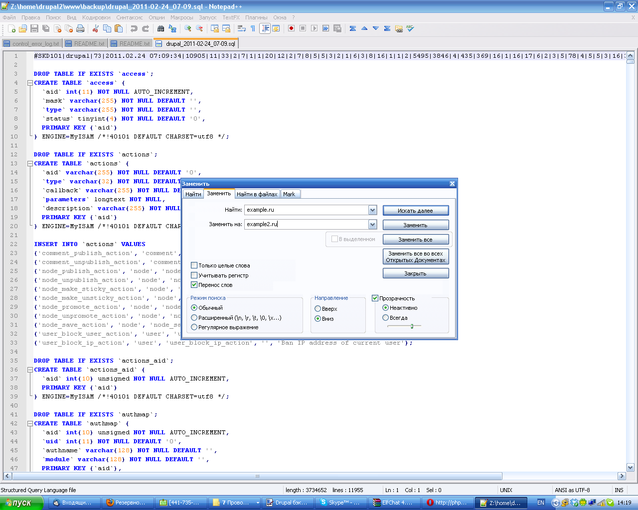638x510 pixels.
Task: Click the Zoom in toolbar icon
Action: pos(188,29)
